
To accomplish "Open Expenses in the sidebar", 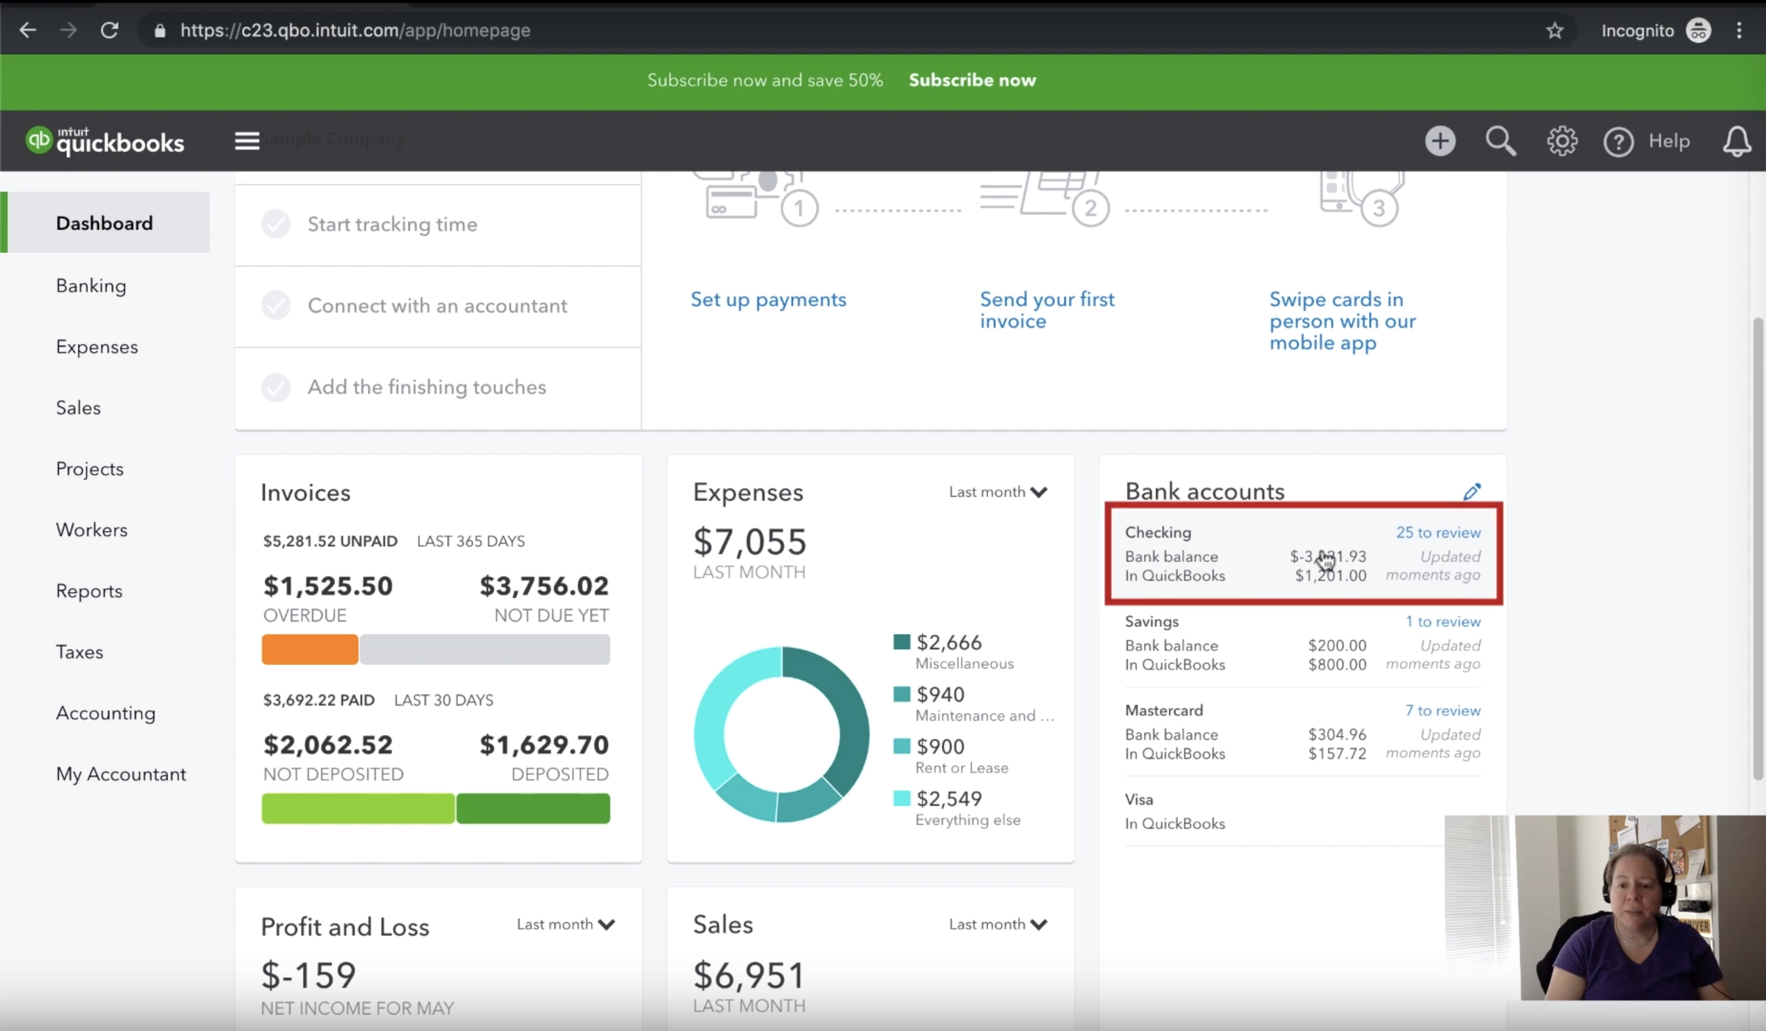I will (x=97, y=346).
